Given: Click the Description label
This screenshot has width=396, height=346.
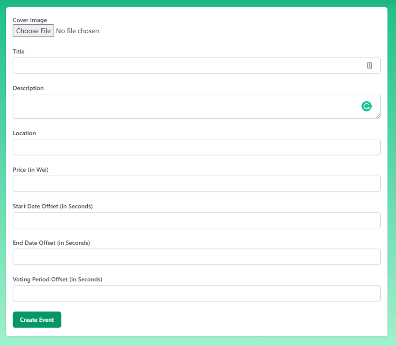Looking at the screenshot, I should 28,88.
